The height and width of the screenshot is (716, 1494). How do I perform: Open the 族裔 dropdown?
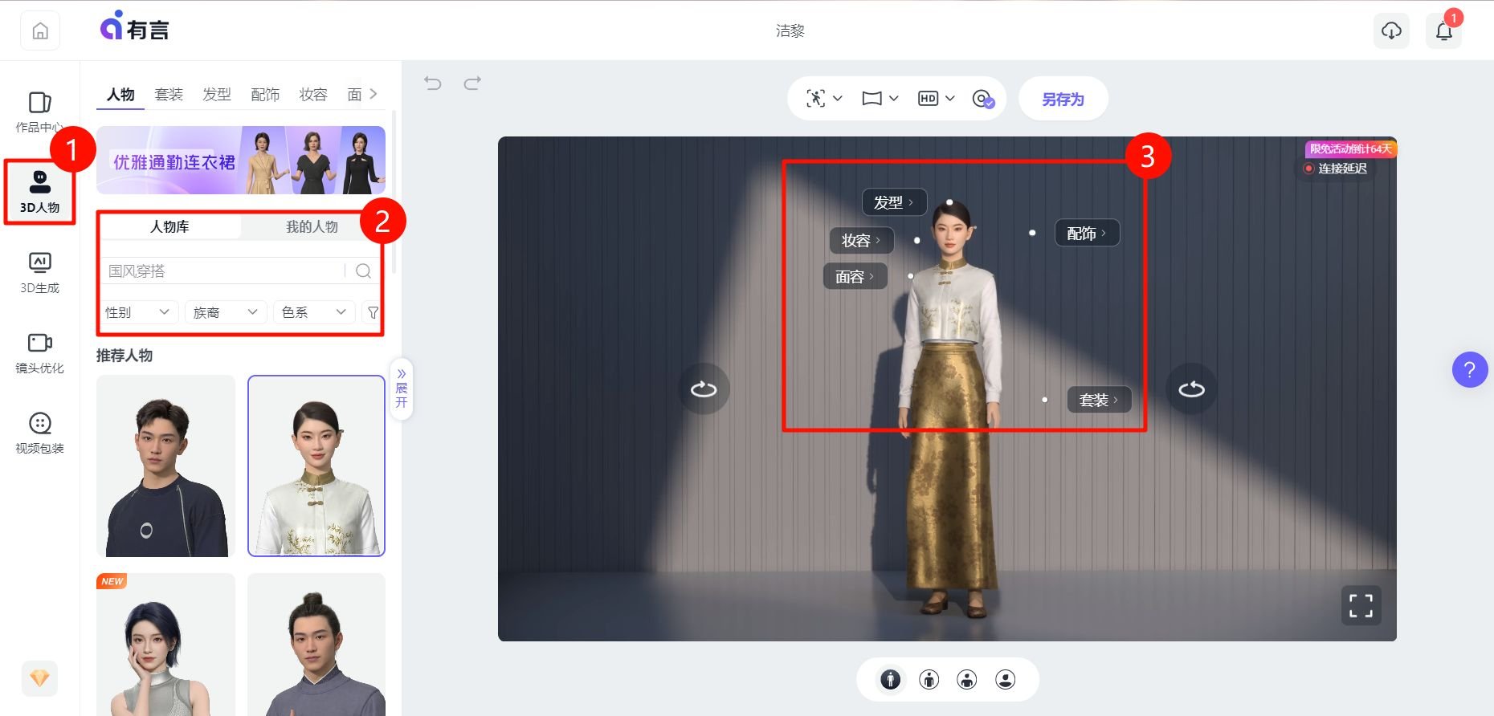click(x=226, y=312)
